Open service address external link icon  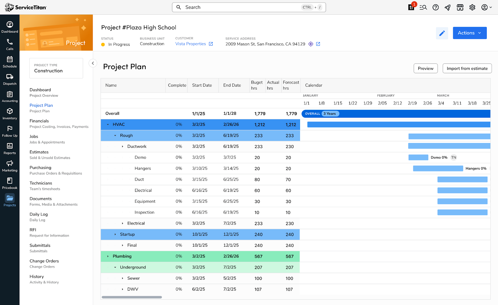click(x=318, y=44)
